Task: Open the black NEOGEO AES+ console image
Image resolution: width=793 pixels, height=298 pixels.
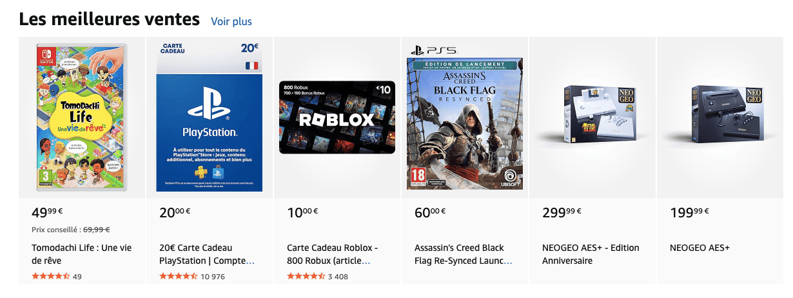Action: pyautogui.click(x=720, y=114)
